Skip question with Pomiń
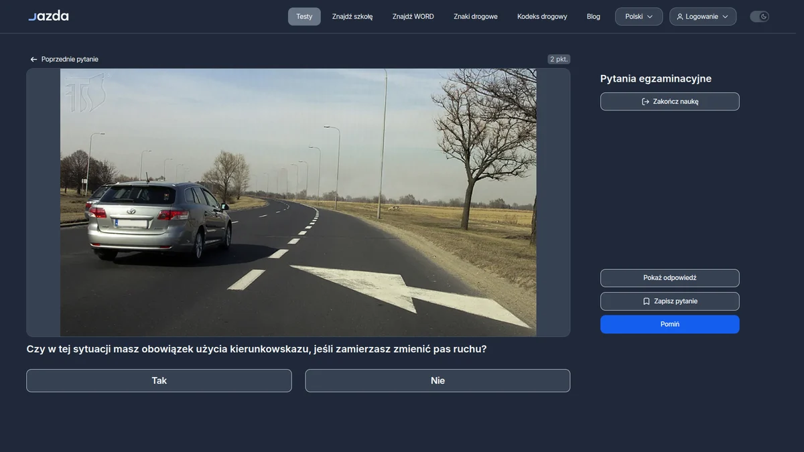The image size is (804, 452). coord(670,324)
